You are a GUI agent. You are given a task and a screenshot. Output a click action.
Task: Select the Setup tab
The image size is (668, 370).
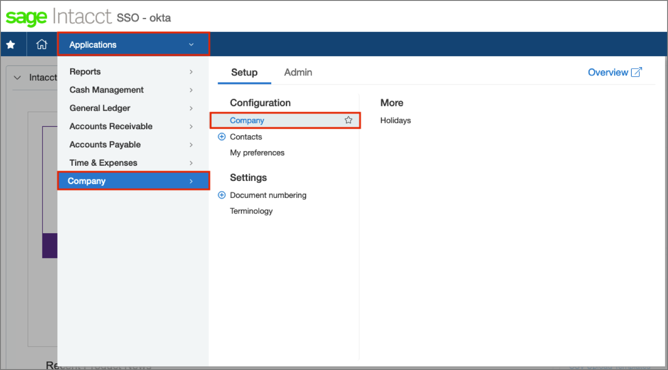click(x=244, y=72)
